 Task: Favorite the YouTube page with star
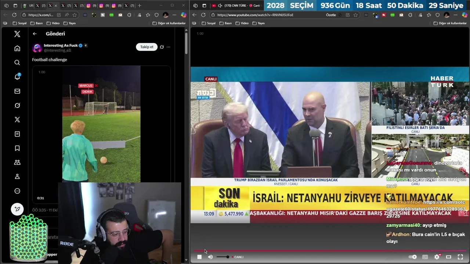pyautogui.click(x=355, y=15)
